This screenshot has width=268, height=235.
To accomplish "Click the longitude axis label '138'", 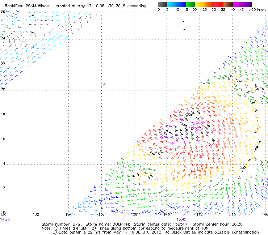I will click(x=134, y=214).
